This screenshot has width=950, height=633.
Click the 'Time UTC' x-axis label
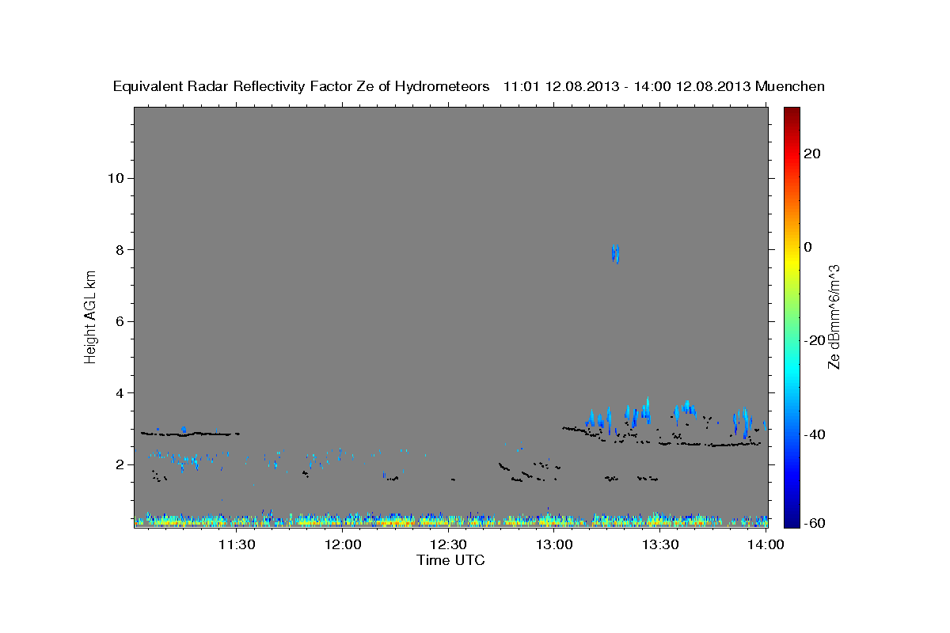pos(450,560)
